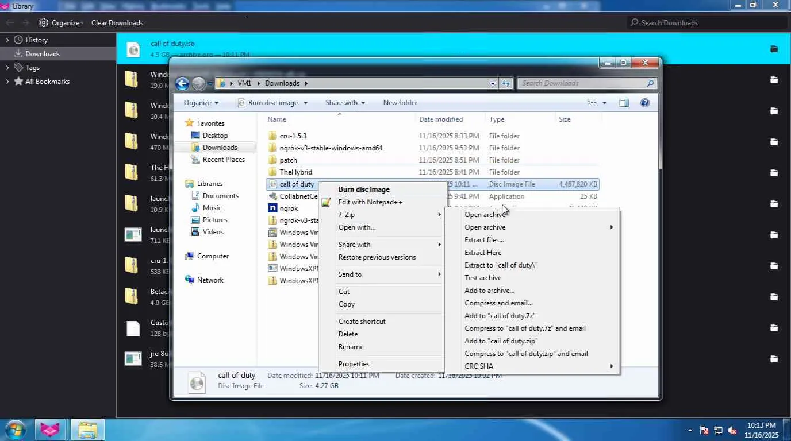This screenshot has height=441, width=791.
Task: Click the Windows Explorer taskbar icon
Action: pyautogui.click(x=87, y=430)
